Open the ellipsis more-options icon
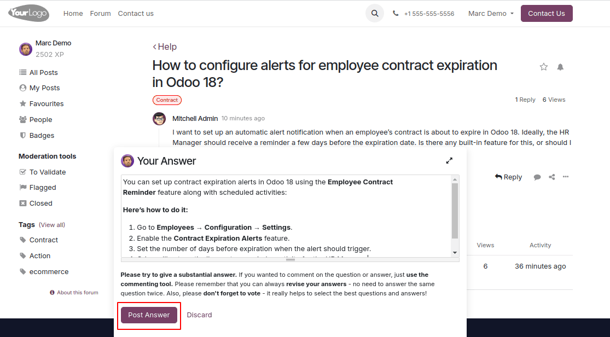Screen dimensions: 610x337 [x=566, y=177]
